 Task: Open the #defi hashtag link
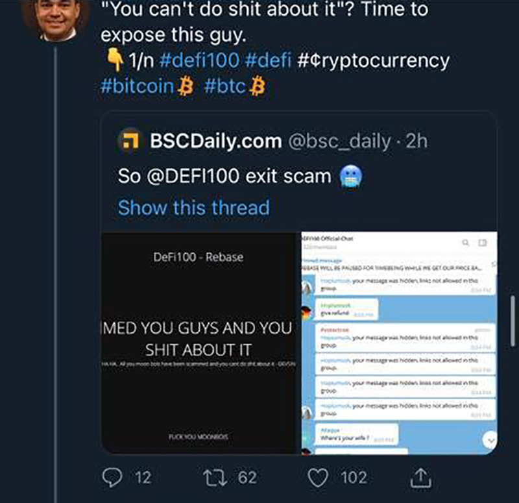269,61
